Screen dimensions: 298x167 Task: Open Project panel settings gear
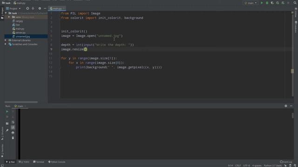pyautogui.click(x=40, y=8)
